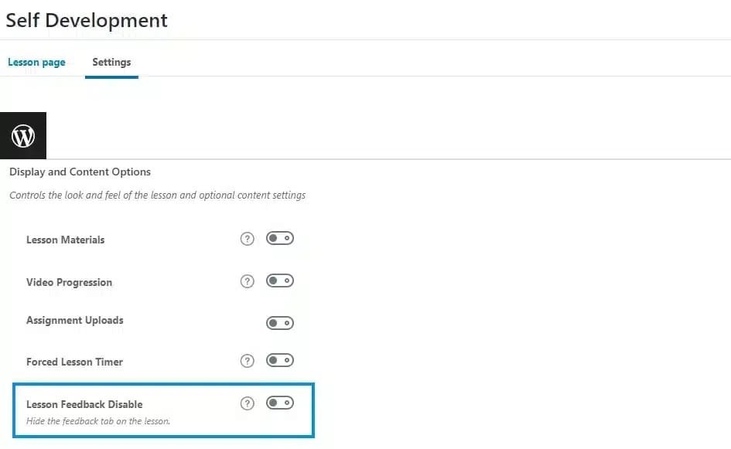Click the Lesson Materials label

tap(65, 240)
